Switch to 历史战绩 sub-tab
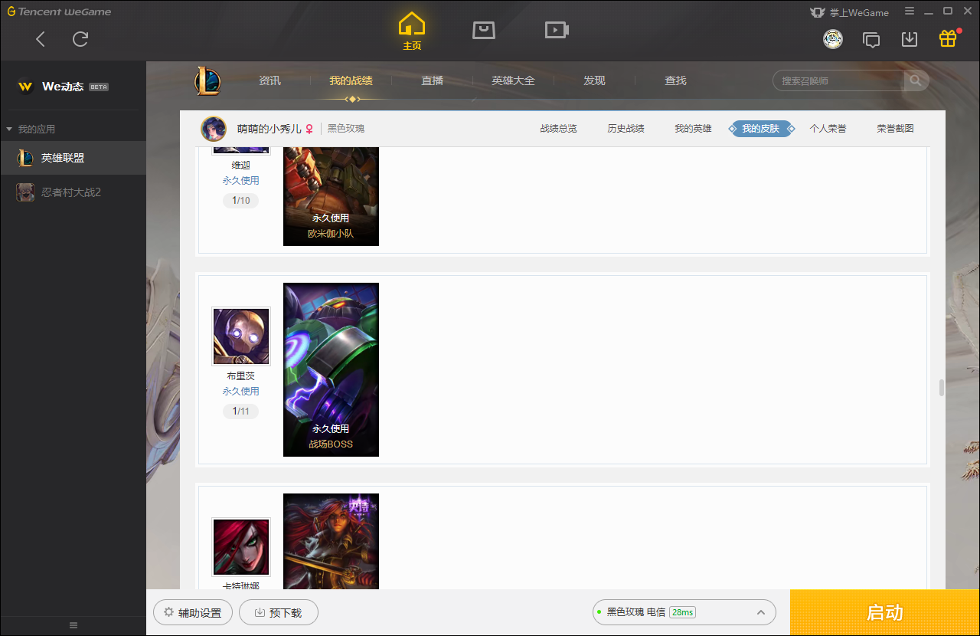 pos(626,129)
